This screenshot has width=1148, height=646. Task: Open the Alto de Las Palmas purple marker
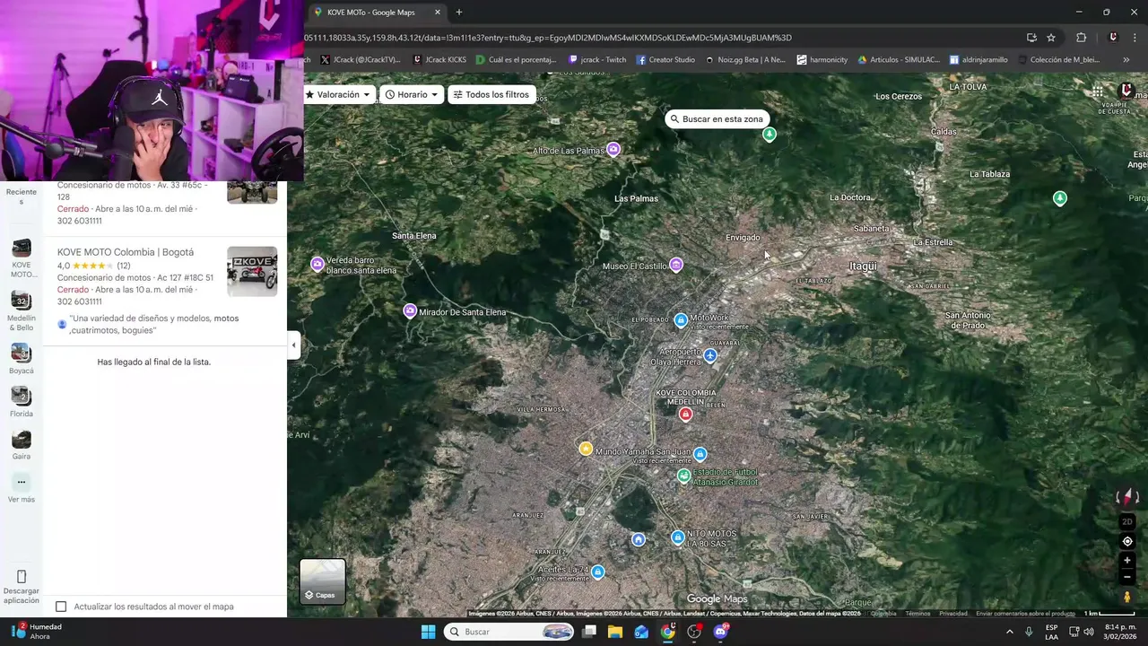coord(613,150)
